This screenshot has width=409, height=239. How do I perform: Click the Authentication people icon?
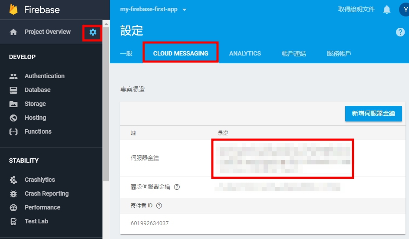tap(13, 76)
